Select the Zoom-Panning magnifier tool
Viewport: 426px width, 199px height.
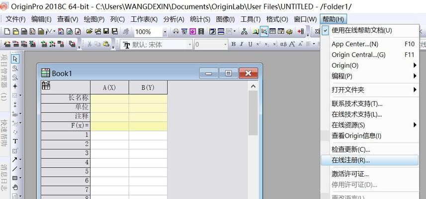pos(15,68)
